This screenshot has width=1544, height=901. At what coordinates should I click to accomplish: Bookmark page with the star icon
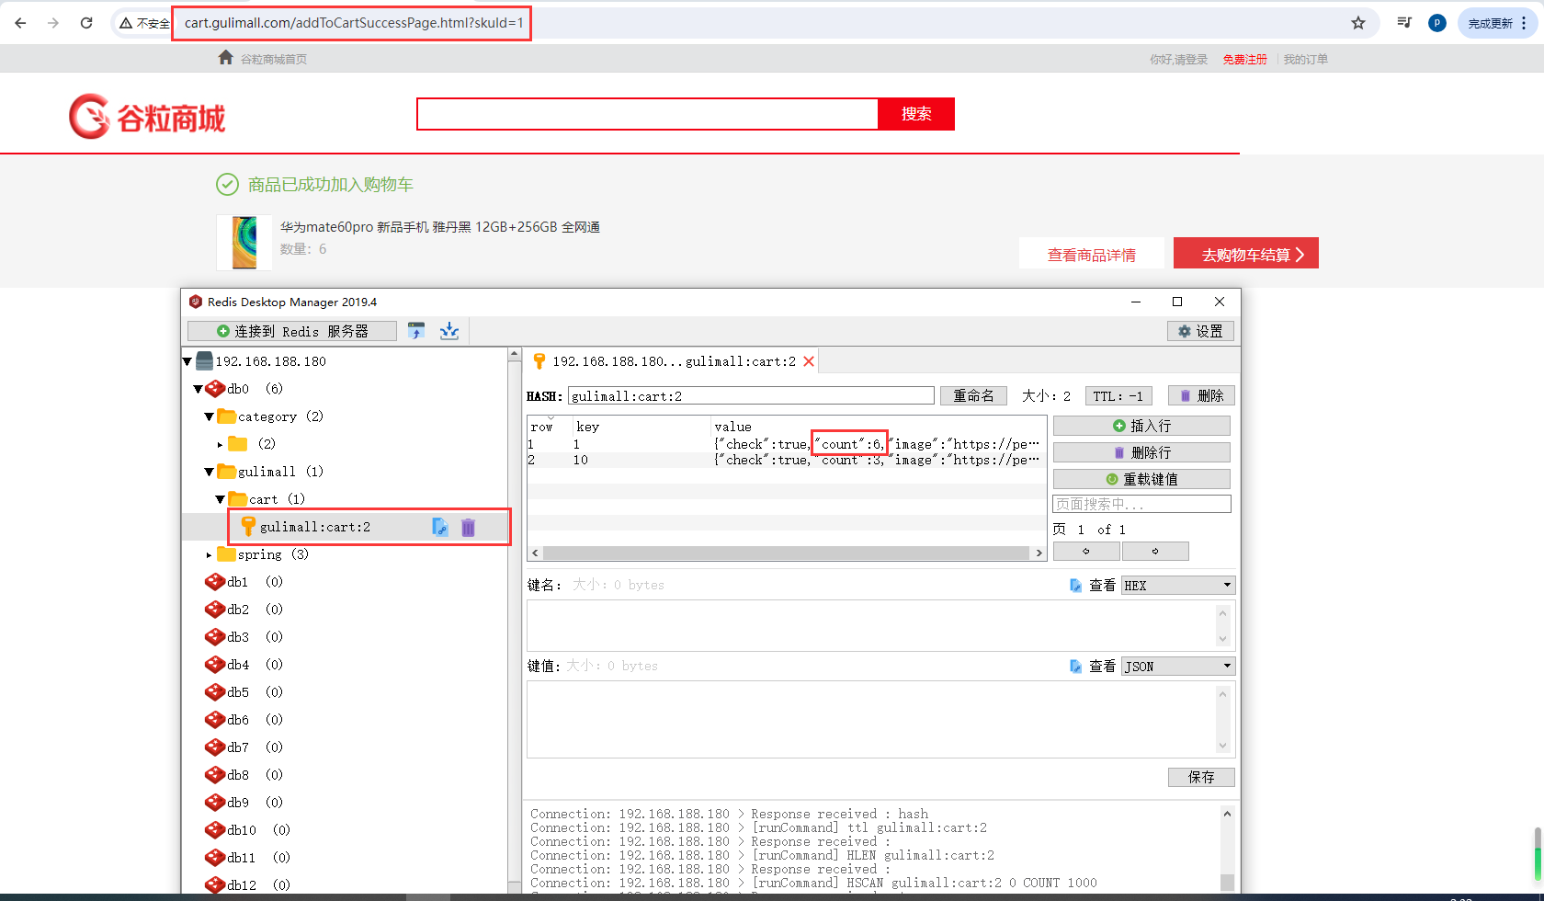(x=1358, y=23)
